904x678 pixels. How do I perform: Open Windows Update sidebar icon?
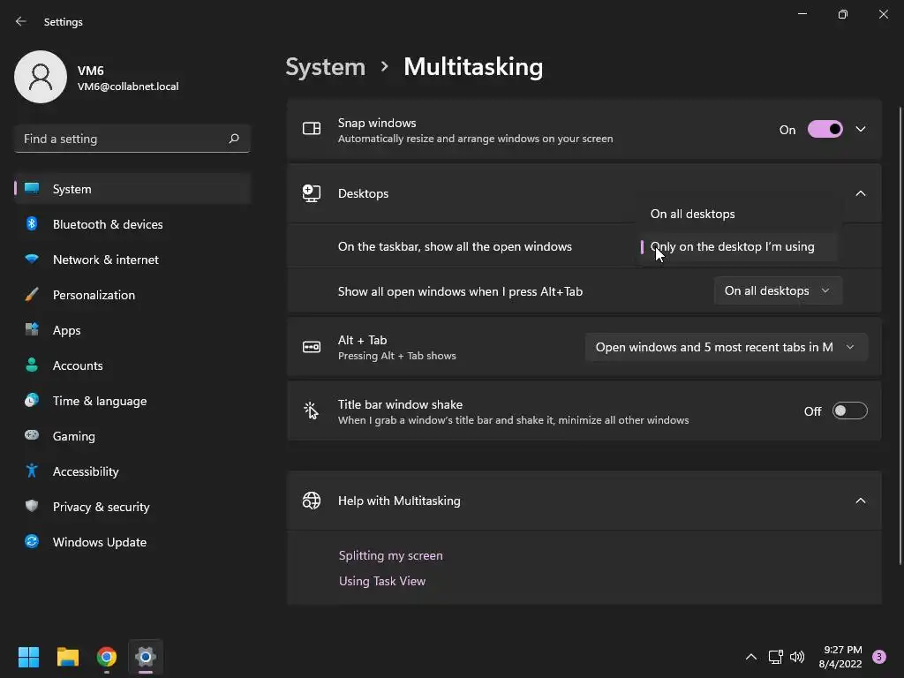32,542
